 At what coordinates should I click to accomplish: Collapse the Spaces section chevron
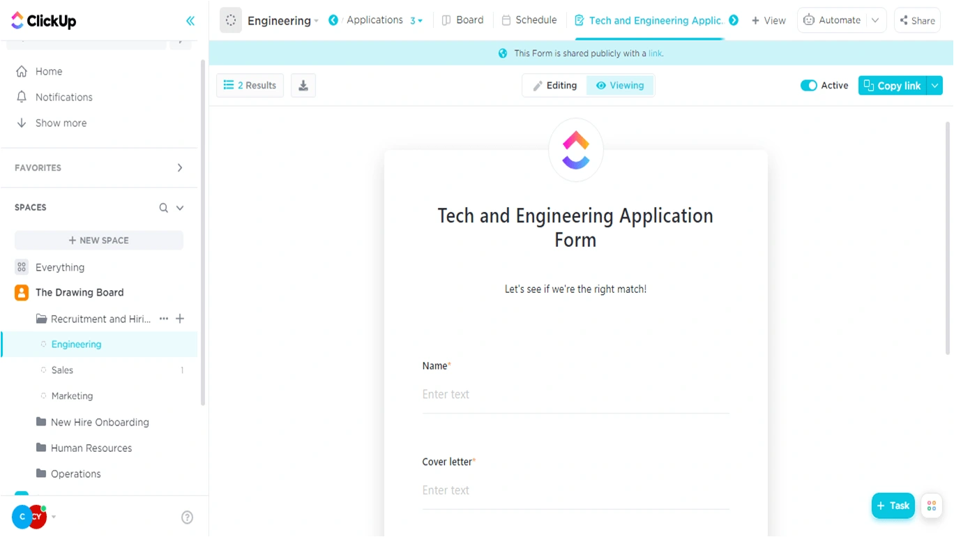[180, 208]
